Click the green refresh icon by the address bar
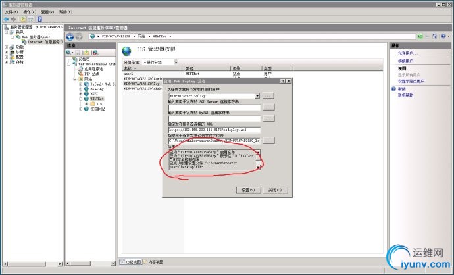 click(x=420, y=36)
